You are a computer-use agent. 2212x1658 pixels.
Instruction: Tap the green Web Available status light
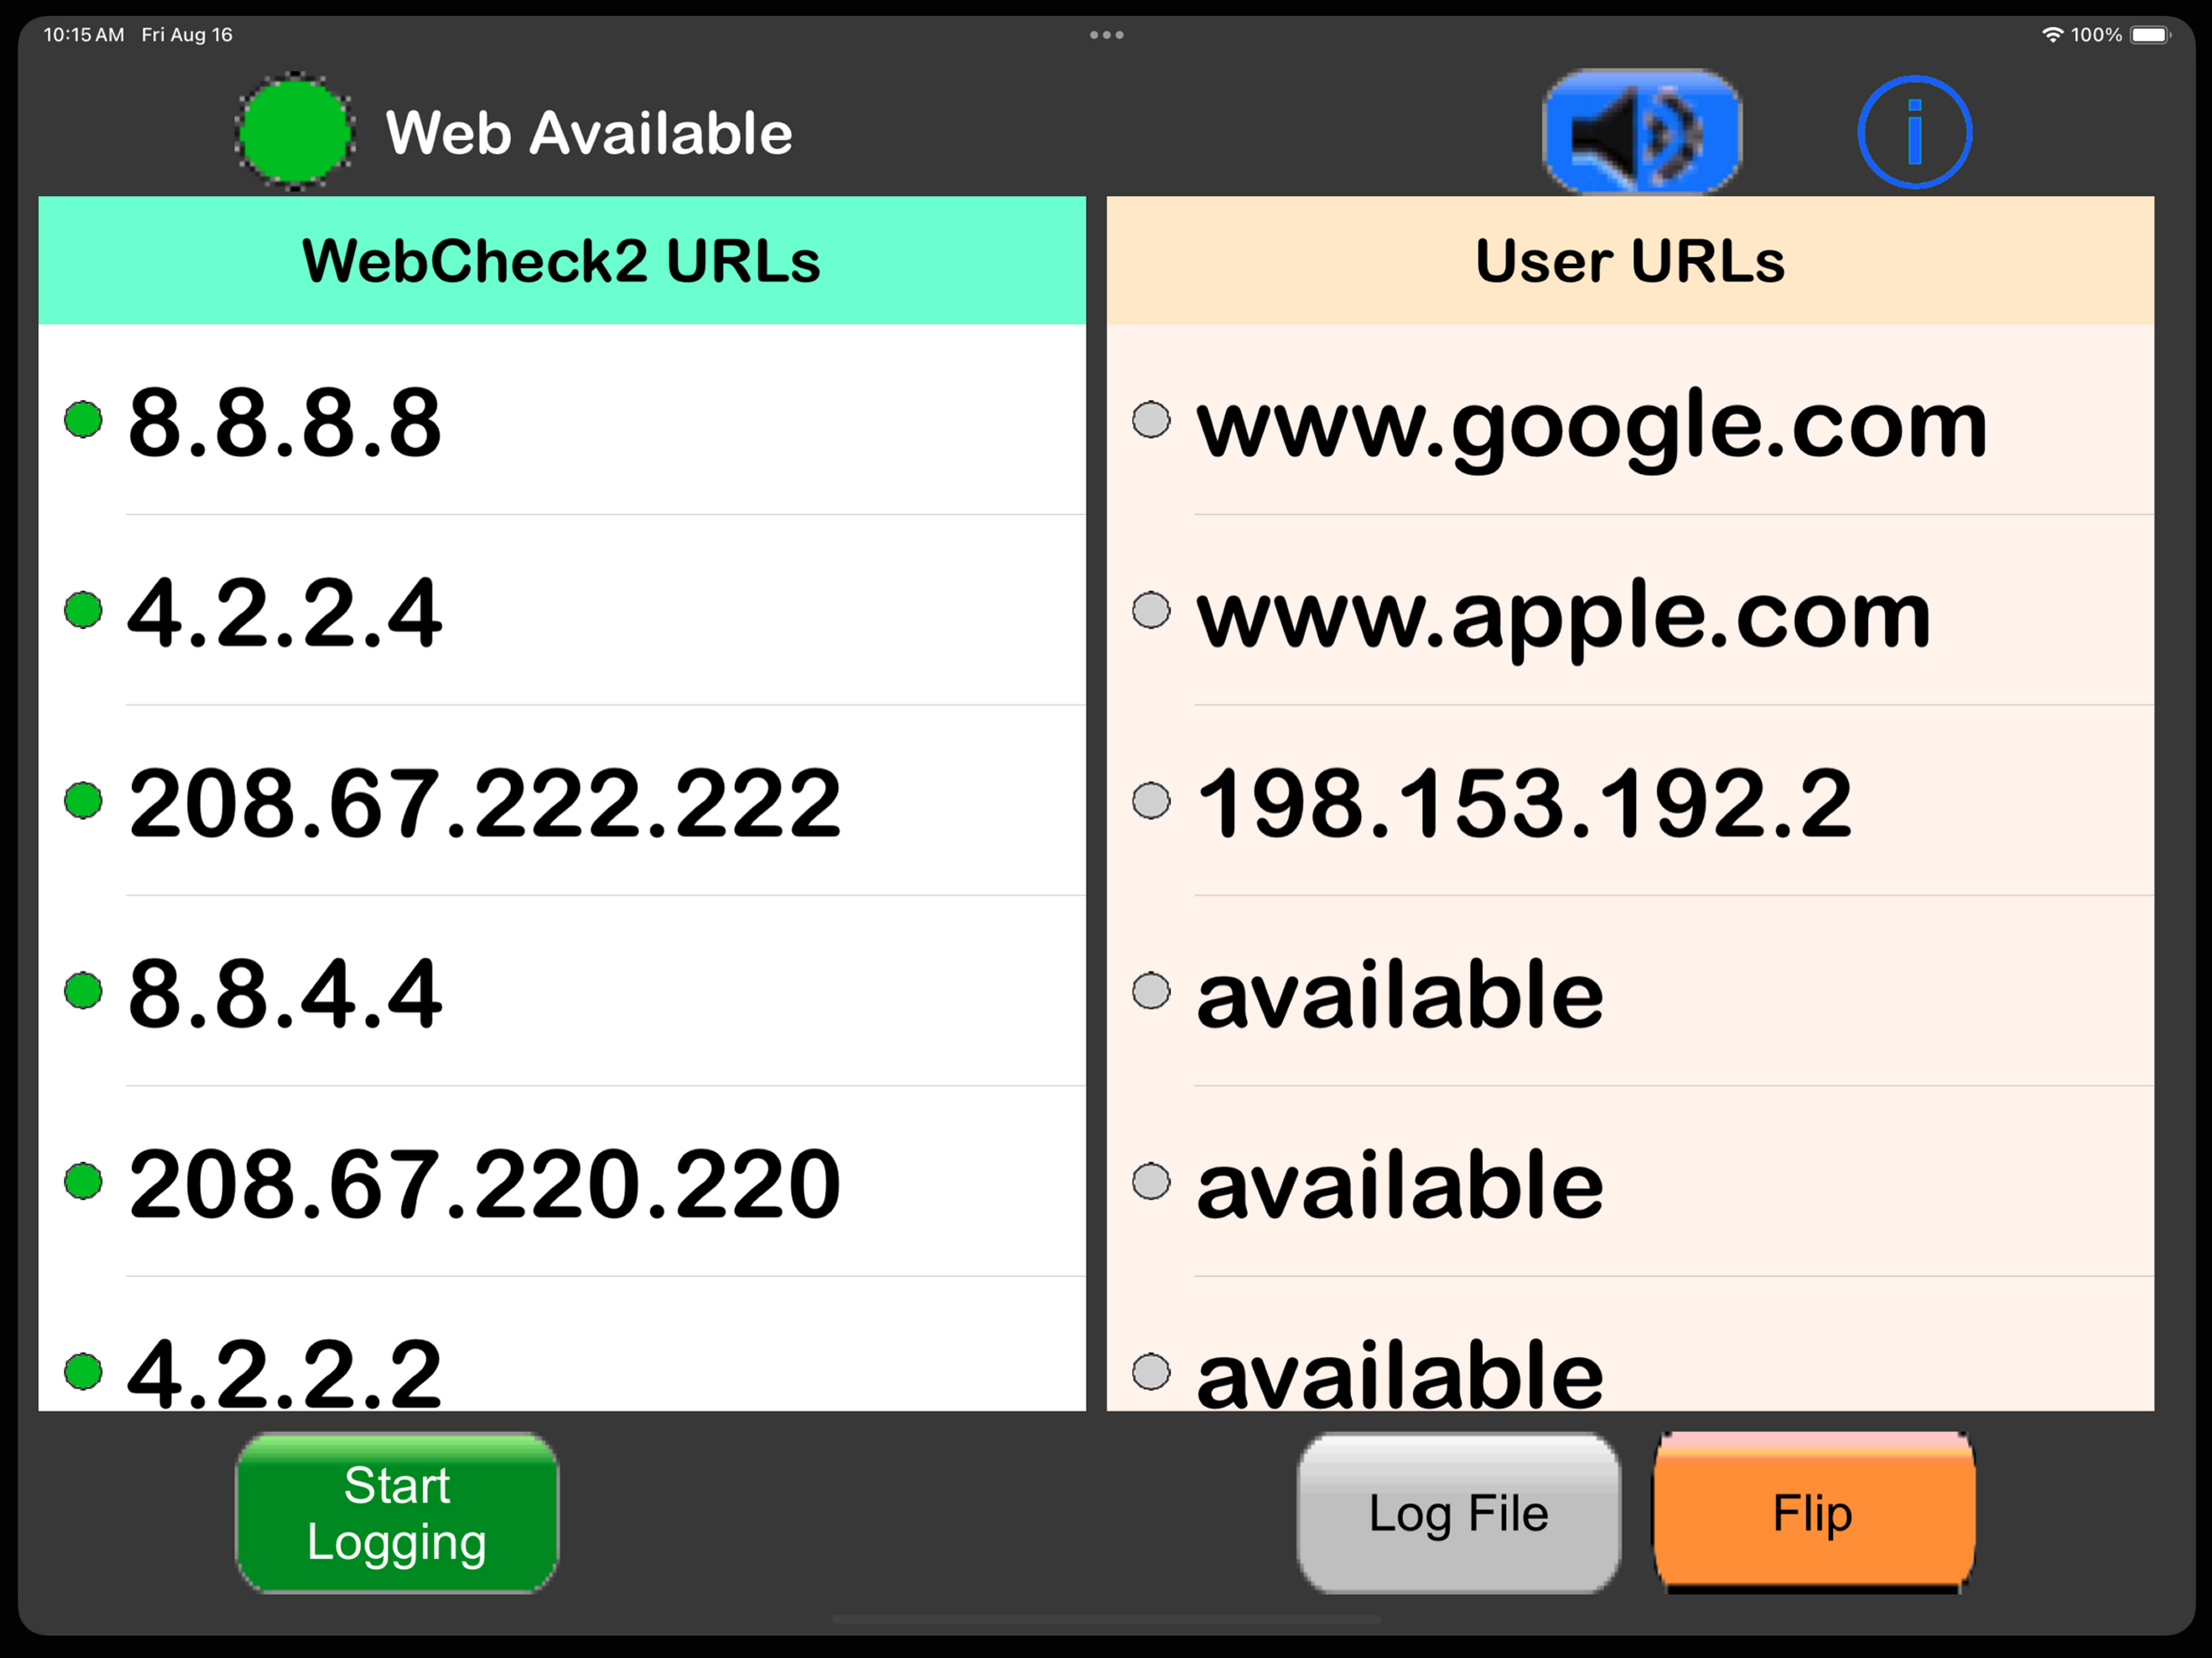[x=295, y=130]
